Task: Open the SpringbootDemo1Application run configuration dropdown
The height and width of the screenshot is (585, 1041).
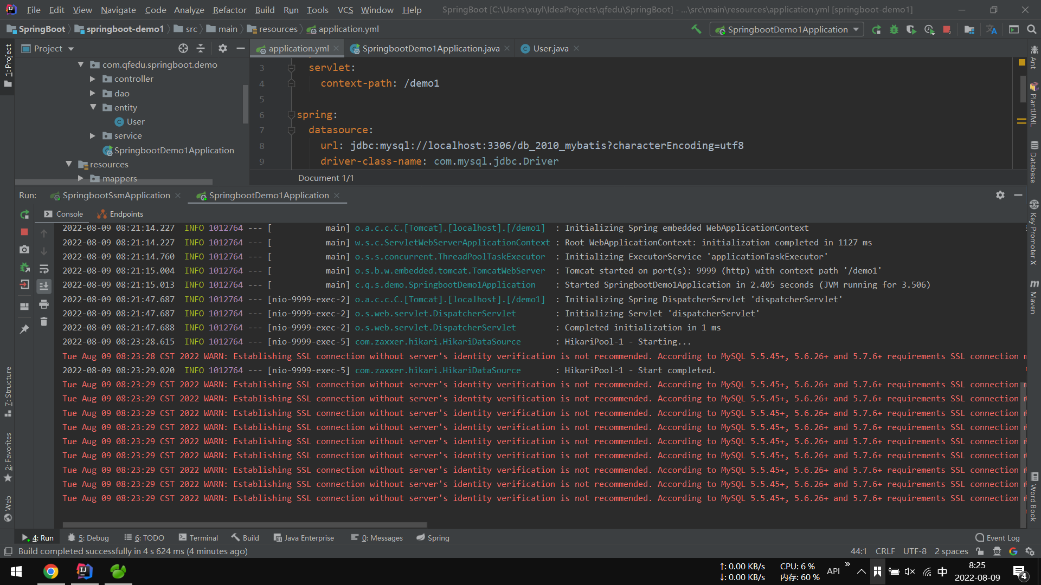Action: coord(787,29)
